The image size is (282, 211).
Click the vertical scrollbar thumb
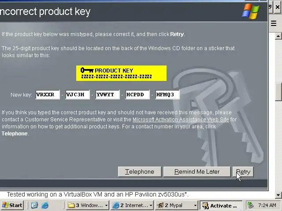click(x=278, y=92)
